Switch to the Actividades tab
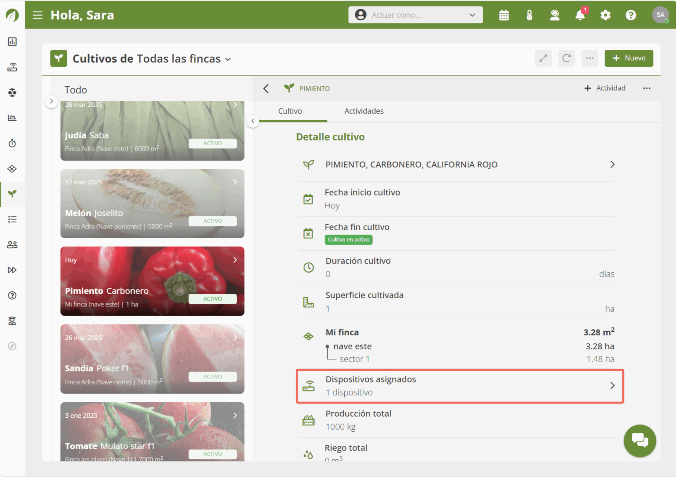 [364, 111]
